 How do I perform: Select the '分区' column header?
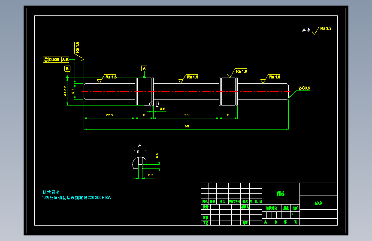pyautogui.click(x=222, y=202)
